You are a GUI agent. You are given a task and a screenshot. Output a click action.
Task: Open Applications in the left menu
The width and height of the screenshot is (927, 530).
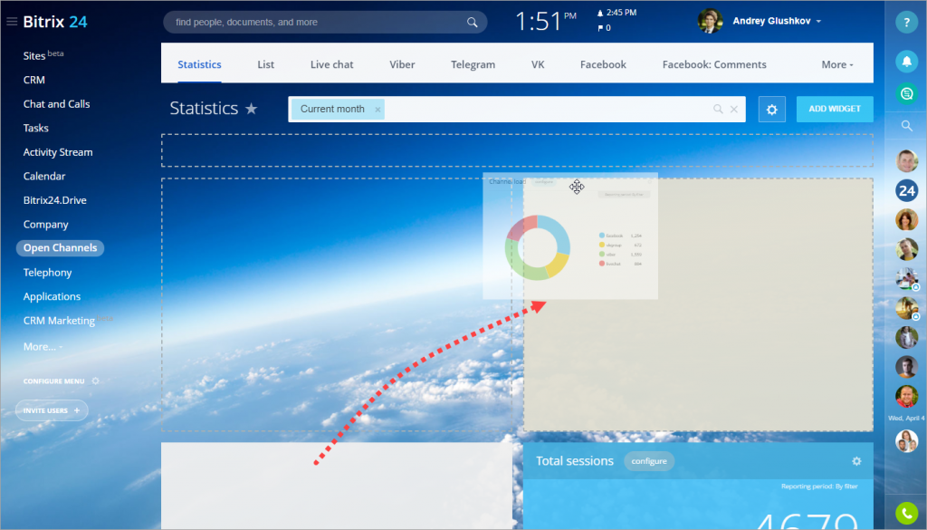(x=52, y=297)
